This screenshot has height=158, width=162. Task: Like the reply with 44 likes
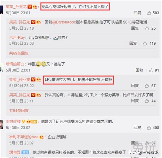[147, 101]
